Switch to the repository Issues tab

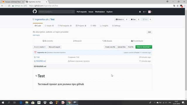(x=49, y=26)
